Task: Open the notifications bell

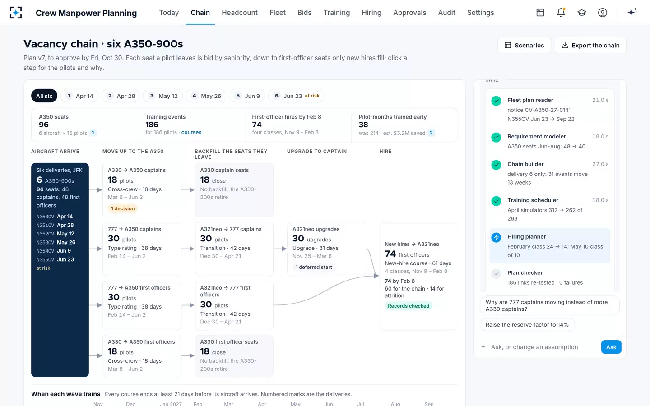Action: pos(561,13)
